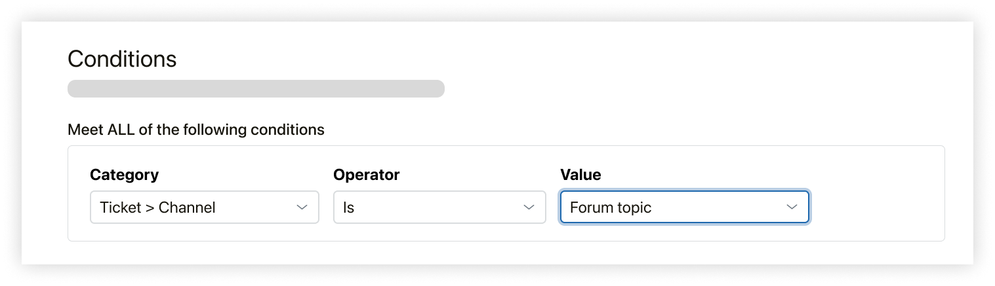Click empty space right of the Value dropdown
This screenshot has width=995, height=286.
click(x=876, y=207)
